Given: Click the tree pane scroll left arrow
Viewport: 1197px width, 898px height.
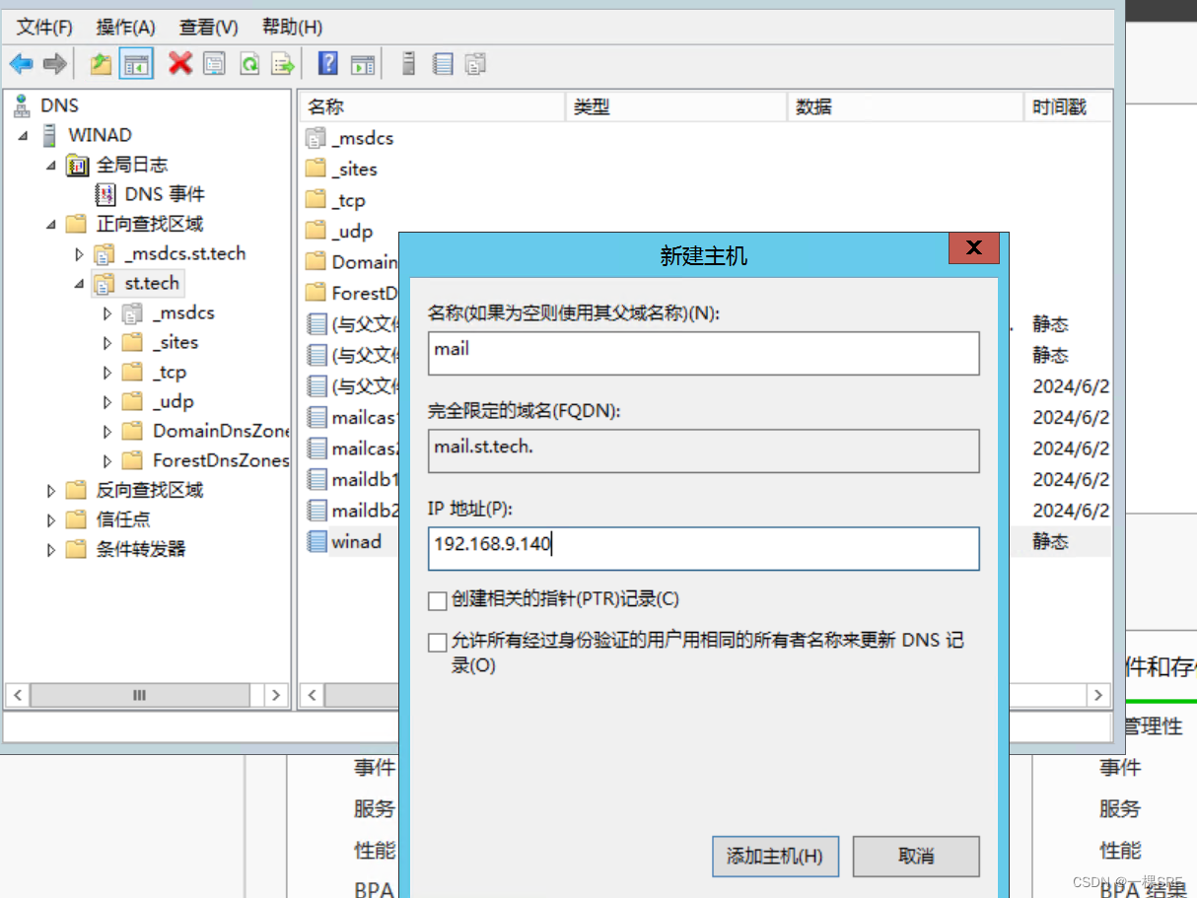Looking at the screenshot, I should [18, 695].
